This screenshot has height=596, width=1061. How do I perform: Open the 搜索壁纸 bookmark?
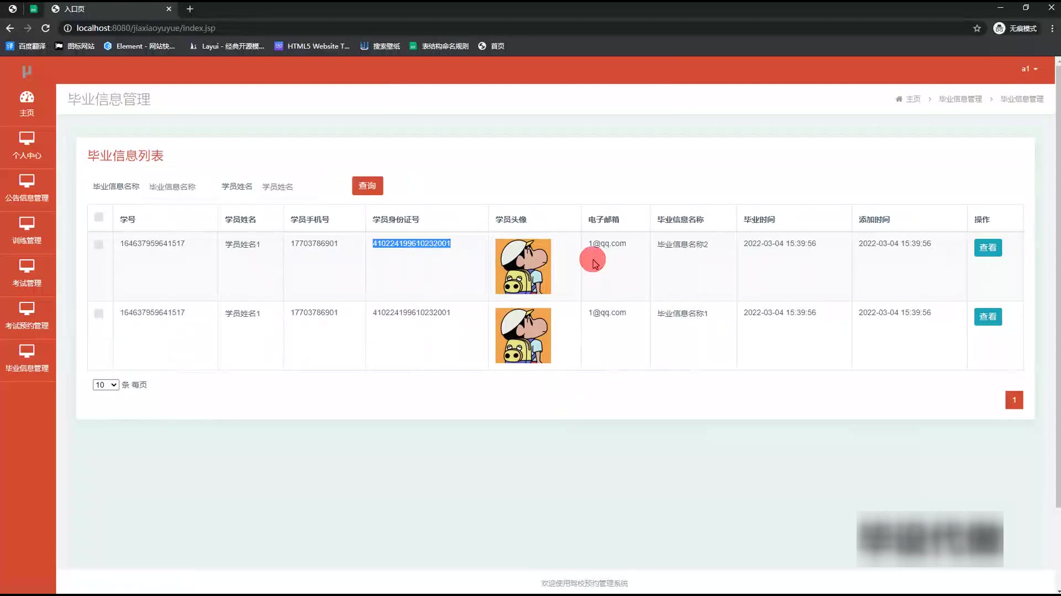click(x=380, y=46)
